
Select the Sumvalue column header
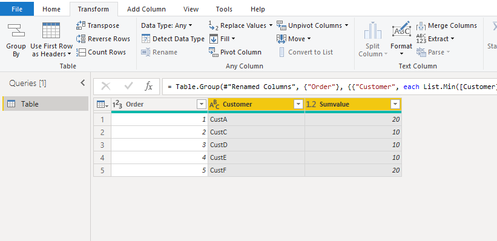click(353, 104)
